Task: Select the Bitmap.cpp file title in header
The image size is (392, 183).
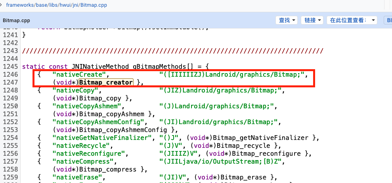Action: pos(16,21)
